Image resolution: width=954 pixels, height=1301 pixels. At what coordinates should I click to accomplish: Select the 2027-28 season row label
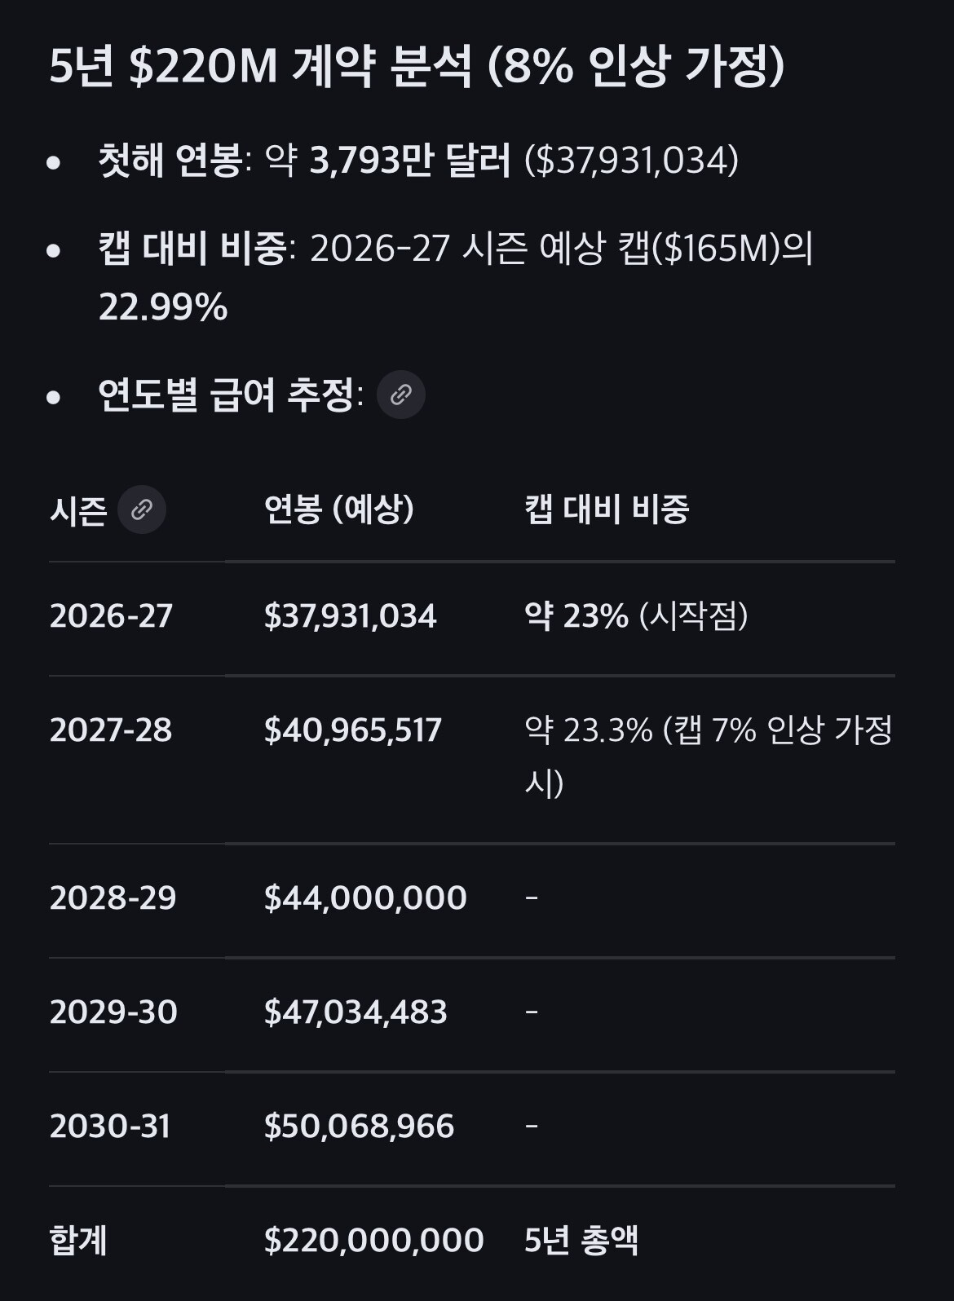111,730
